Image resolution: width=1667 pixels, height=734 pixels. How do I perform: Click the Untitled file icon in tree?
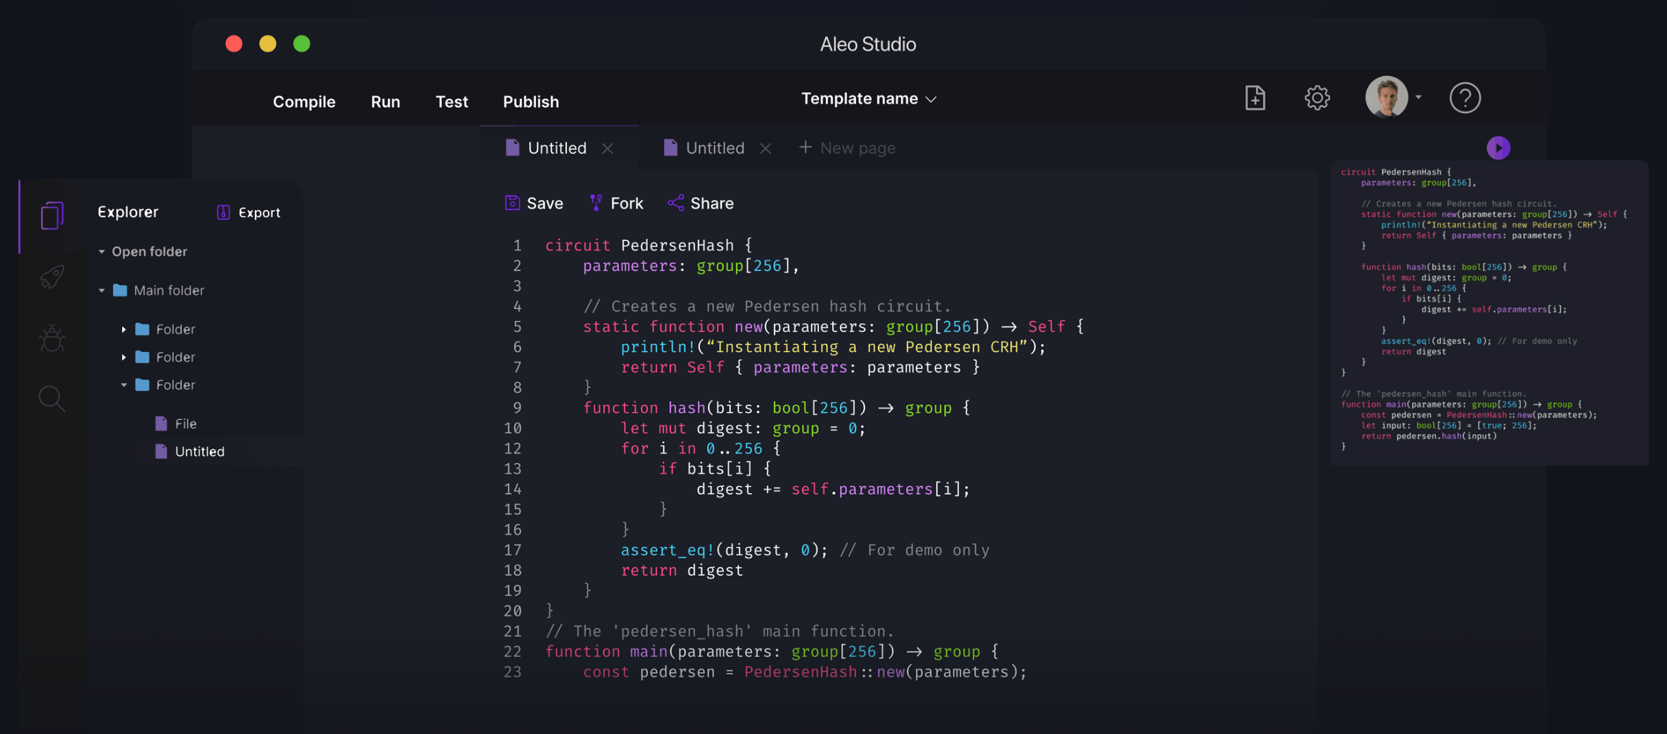[x=161, y=451]
